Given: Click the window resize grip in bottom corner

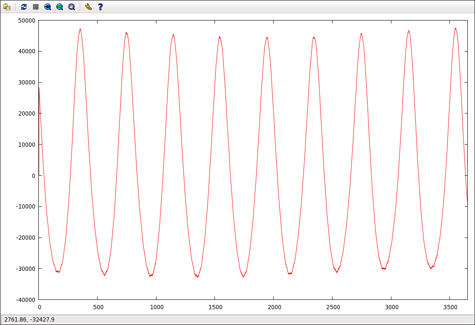Looking at the screenshot, I should (x=471, y=321).
